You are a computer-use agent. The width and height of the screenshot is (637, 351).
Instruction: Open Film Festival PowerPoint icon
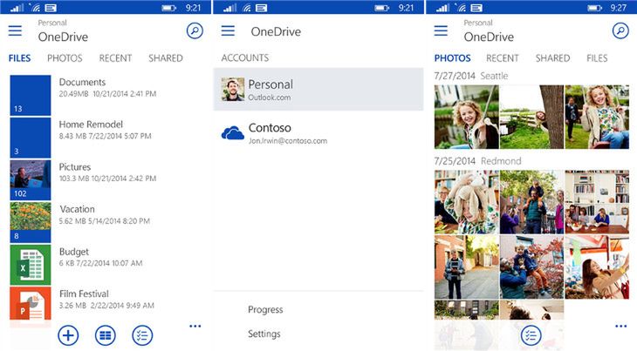(x=31, y=305)
